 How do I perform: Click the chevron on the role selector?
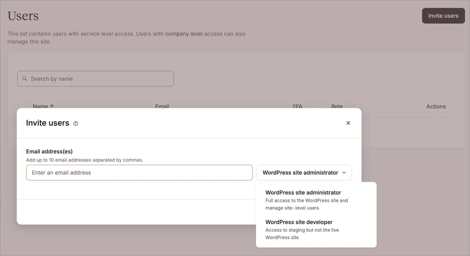click(344, 172)
